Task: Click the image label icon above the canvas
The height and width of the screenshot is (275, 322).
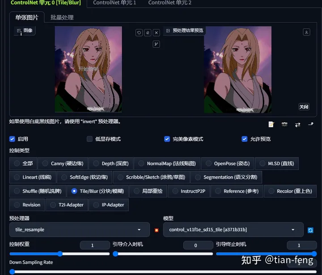Action: pos(19,30)
